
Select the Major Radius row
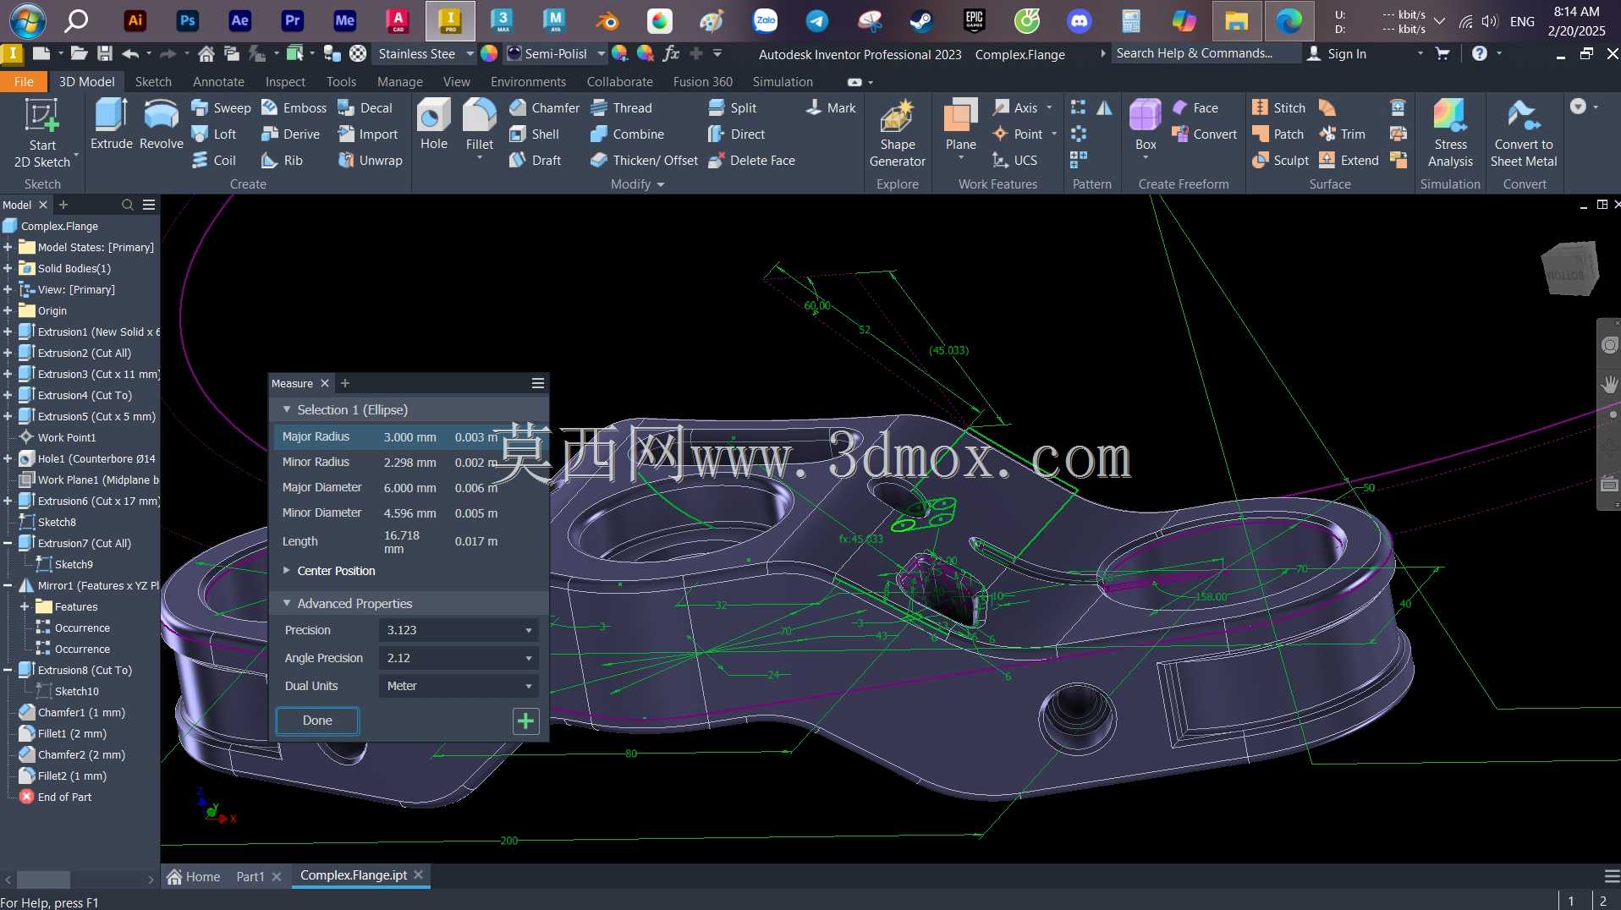pyautogui.click(x=409, y=436)
